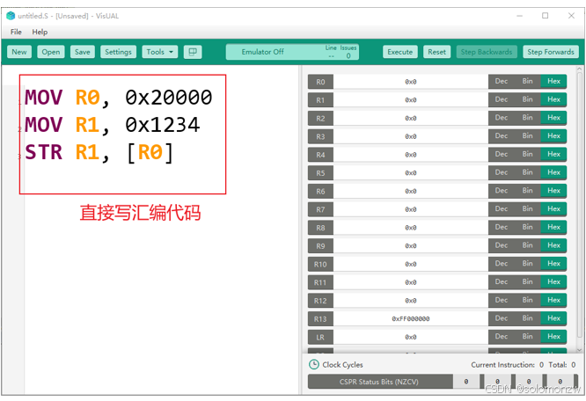This screenshot has width=586, height=401.
Task: Click code line MOV R0, 0x20000
Action: (119, 98)
